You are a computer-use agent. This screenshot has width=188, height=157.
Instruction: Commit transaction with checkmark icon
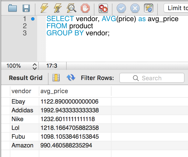(x=121, y=8)
